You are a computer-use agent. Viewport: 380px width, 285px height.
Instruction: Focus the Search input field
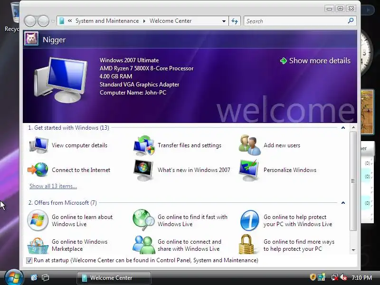(295, 21)
